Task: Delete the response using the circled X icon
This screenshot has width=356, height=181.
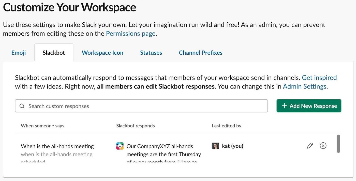Action: (x=323, y=145)
